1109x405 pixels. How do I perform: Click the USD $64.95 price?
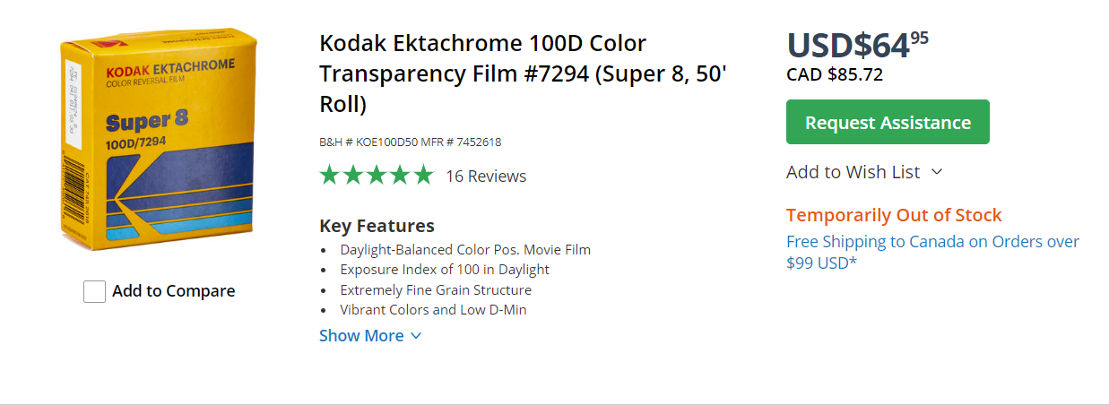tap(857, 45)
